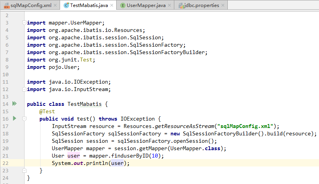319x184 pixels.
Task: Click the import pojo.User line
Action: pyautogui.click(x=53, y=67)
